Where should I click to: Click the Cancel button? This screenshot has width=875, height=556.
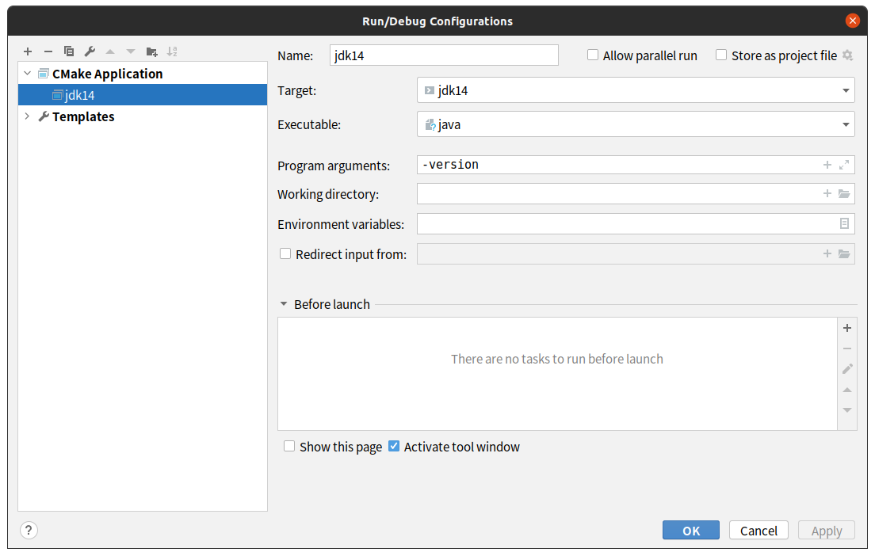758,531
